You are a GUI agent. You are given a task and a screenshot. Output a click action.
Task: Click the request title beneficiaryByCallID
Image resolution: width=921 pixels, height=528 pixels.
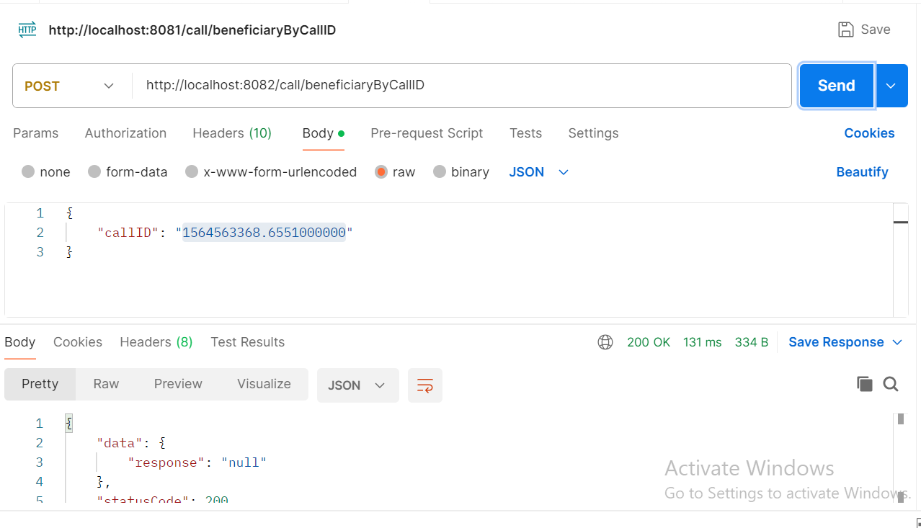point(192,30)
